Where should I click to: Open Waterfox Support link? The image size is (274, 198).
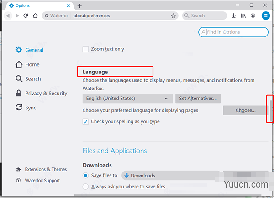38,180
